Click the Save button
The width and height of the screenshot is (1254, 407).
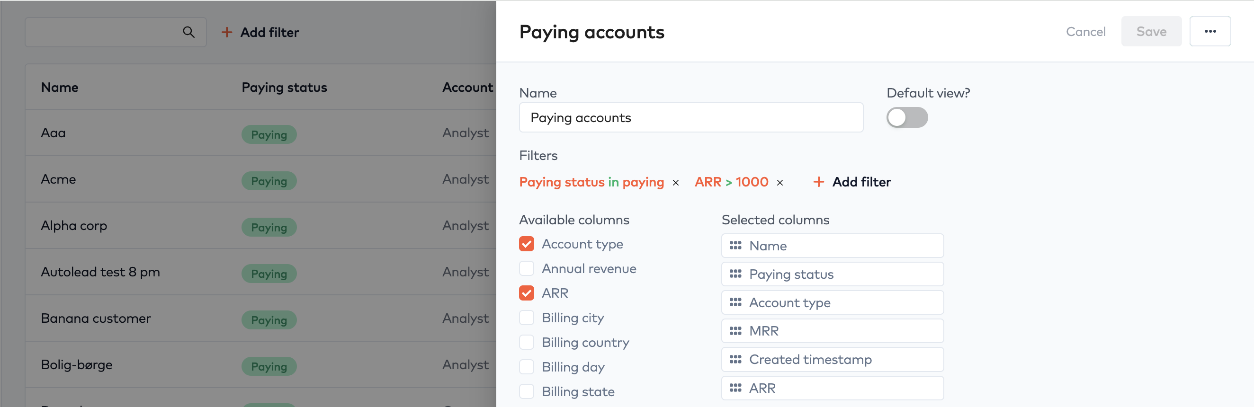pos(1151,32)
